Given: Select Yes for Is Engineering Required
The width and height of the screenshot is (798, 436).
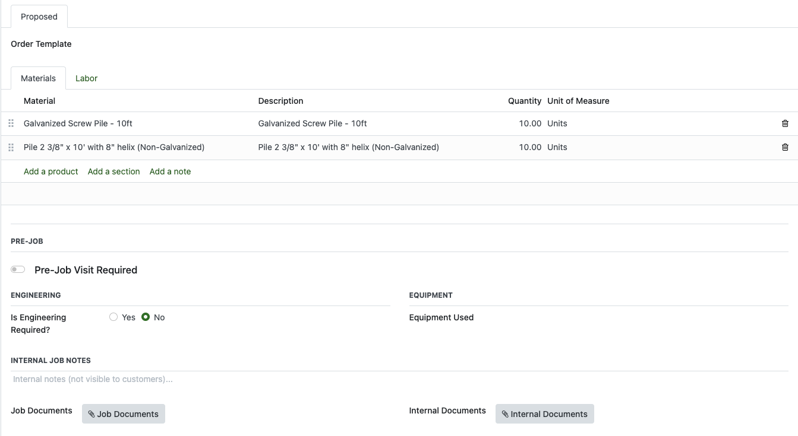Looking at the screenshot, I should (113, 317).
